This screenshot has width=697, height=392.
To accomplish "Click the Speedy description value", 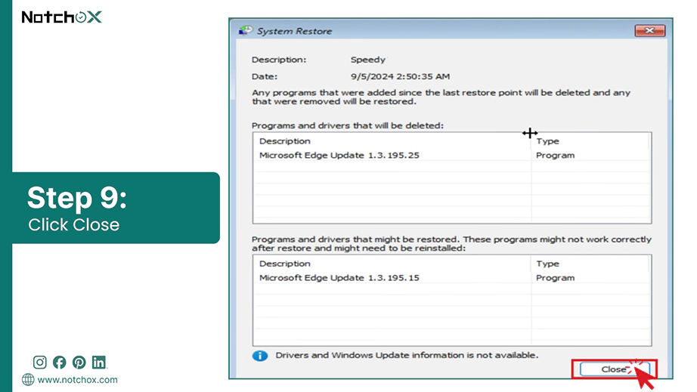I will tap(367, 60).
